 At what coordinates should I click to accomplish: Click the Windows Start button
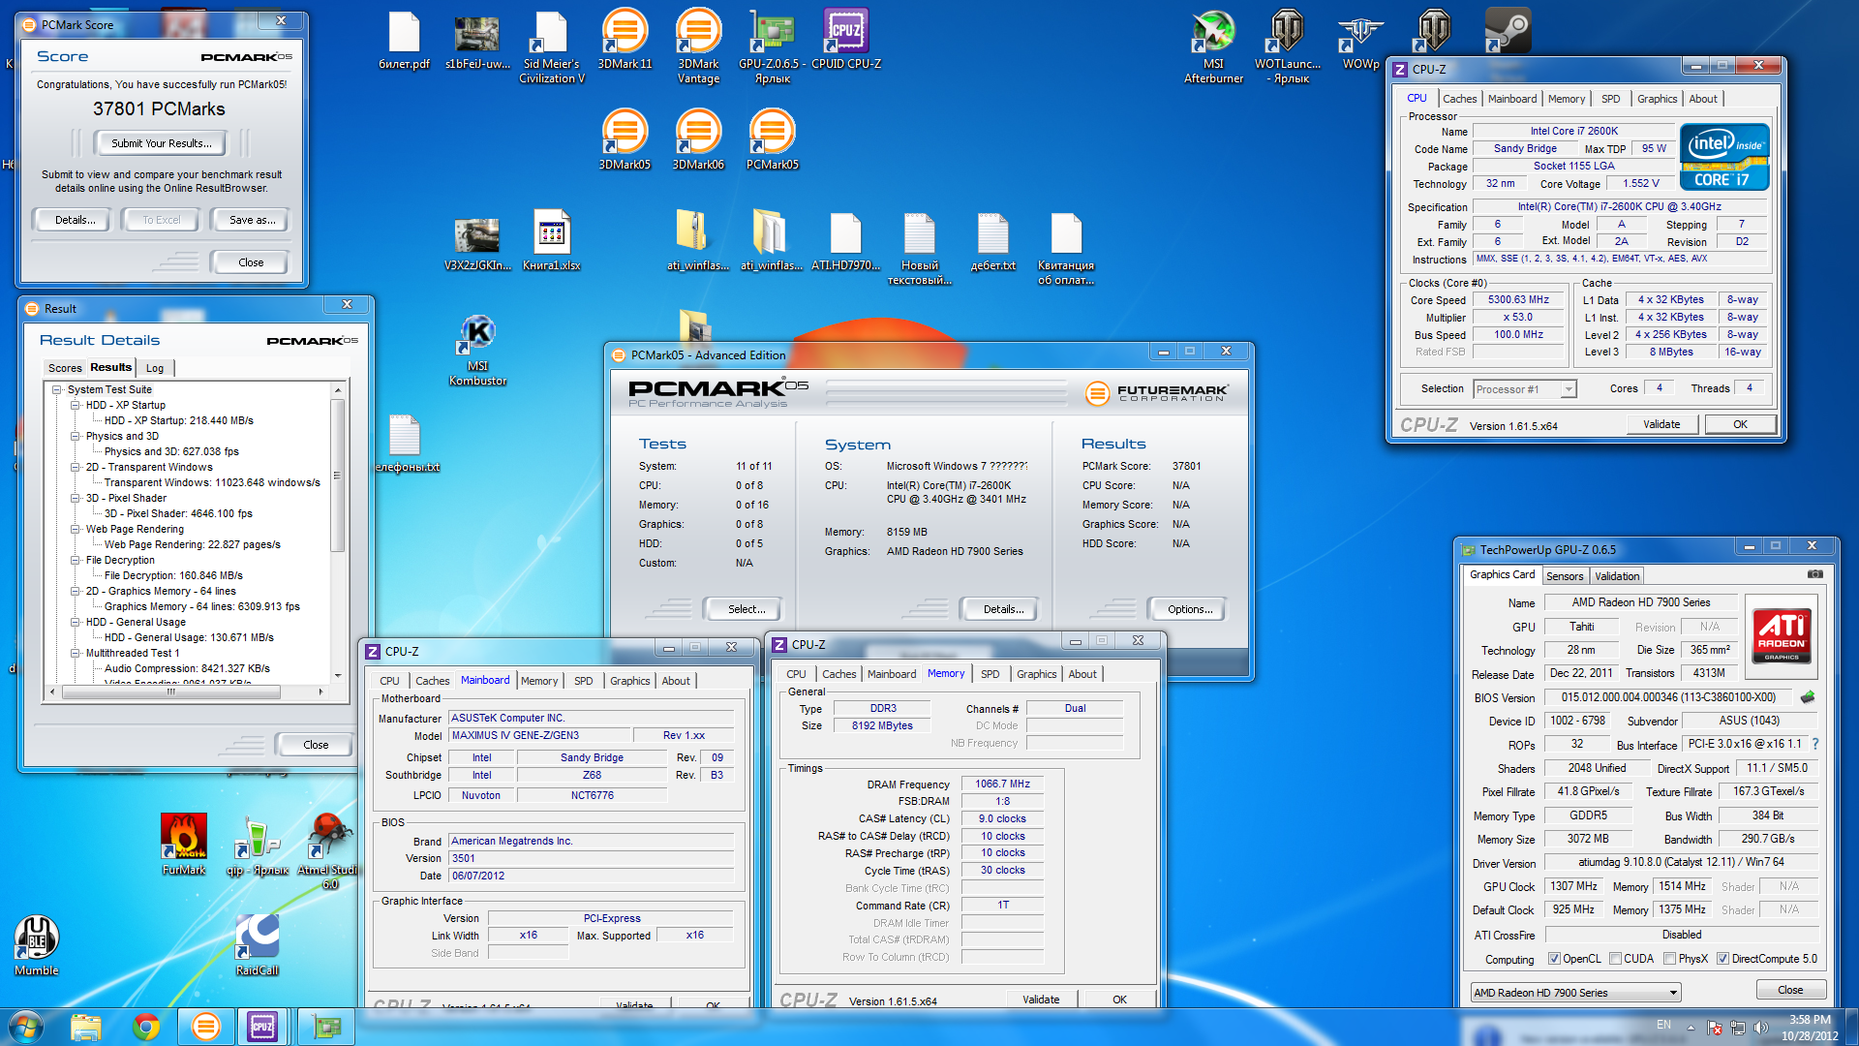25,1027
